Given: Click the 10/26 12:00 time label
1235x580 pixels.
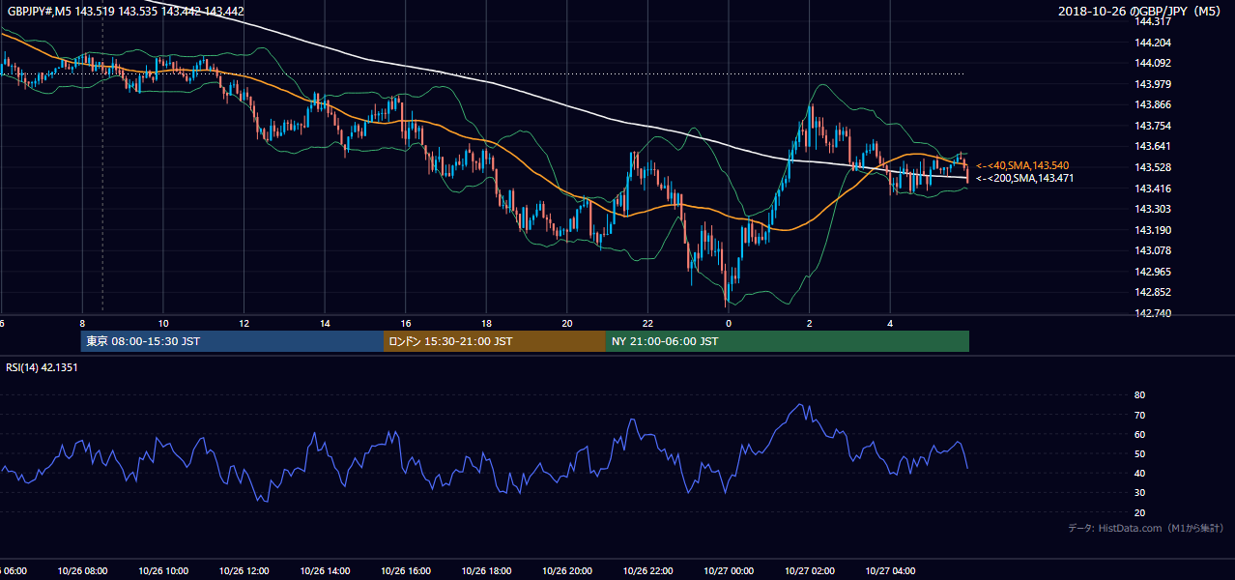Looking at the screenshot, I should [x=244, y=570].
